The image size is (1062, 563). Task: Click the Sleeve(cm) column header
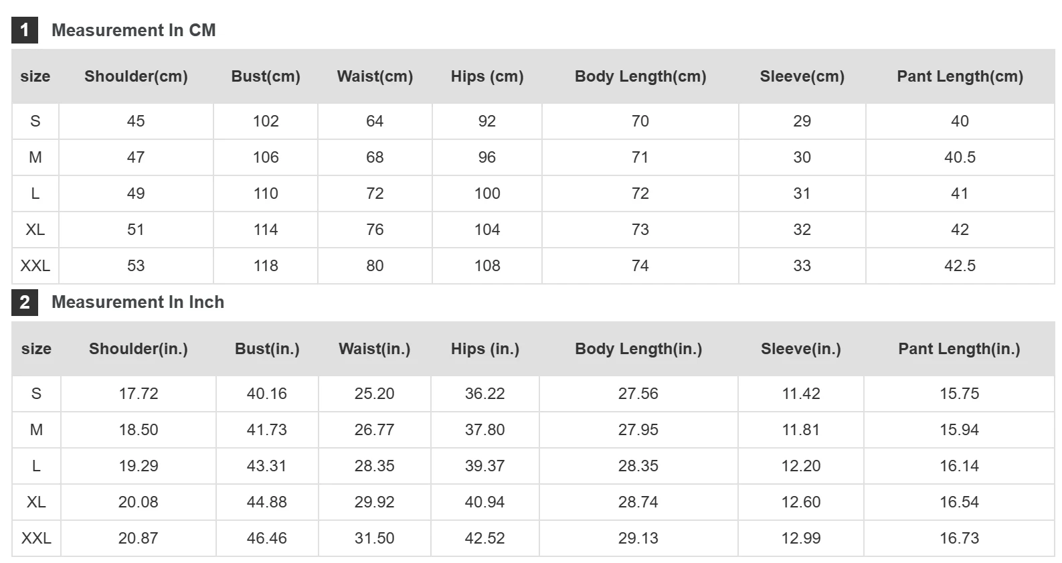click(x=802, y=76)
